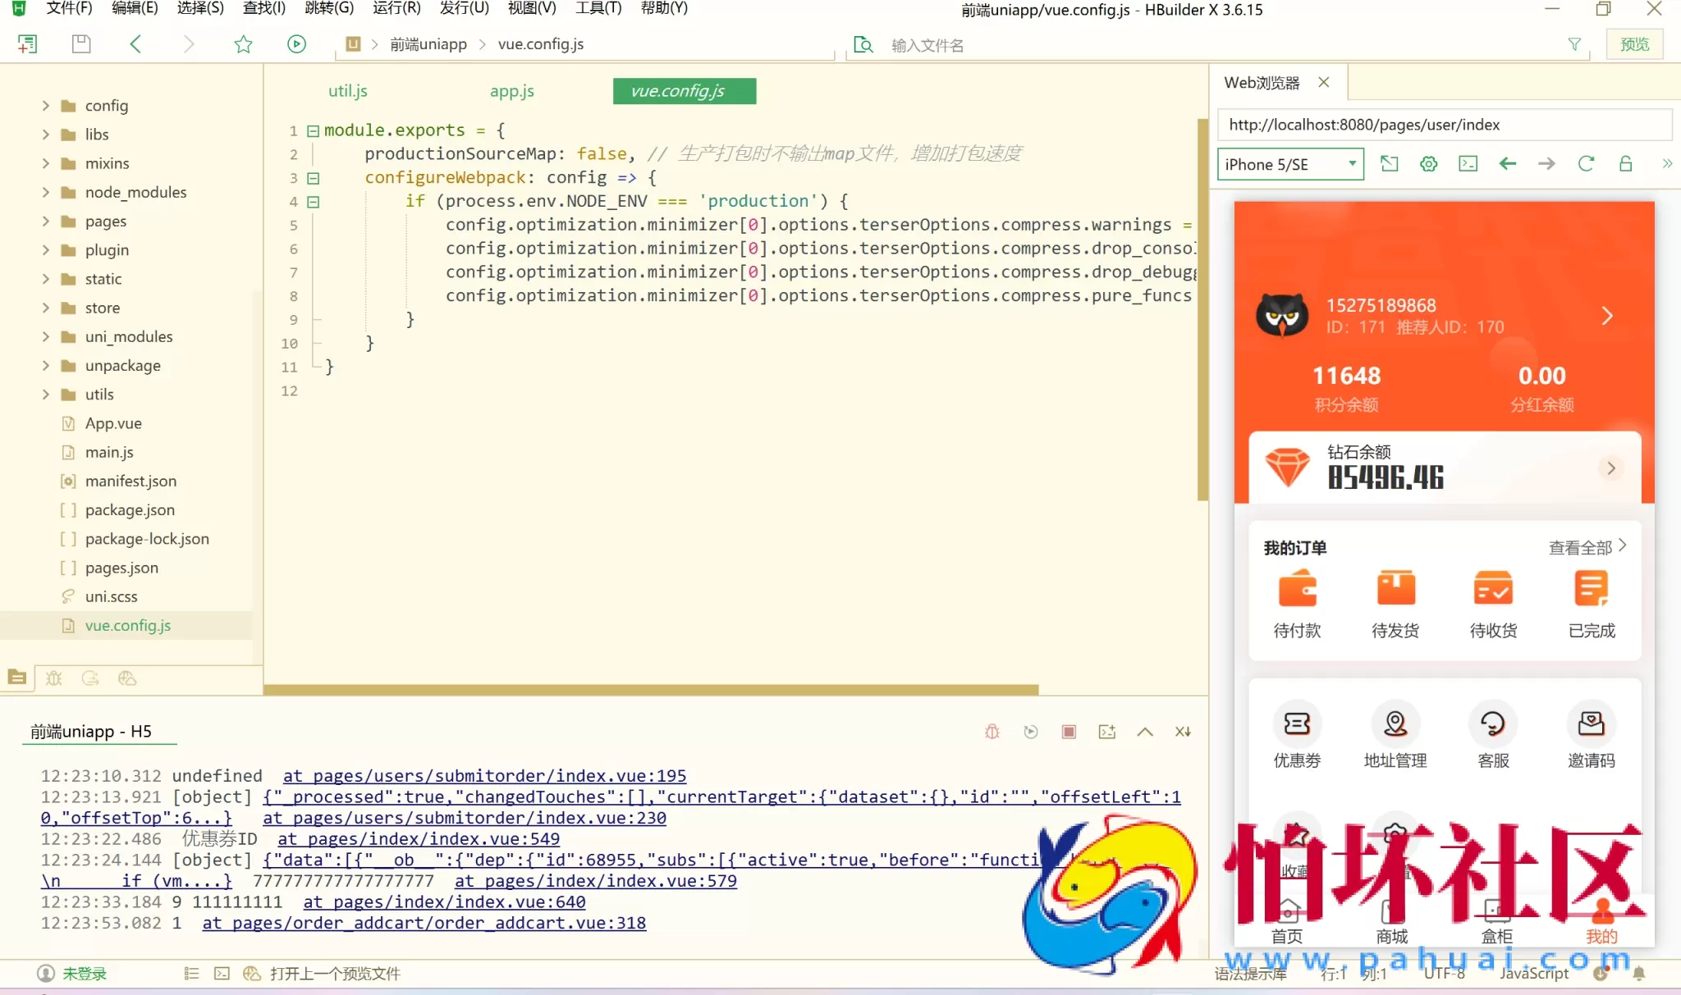Refresh the preview page
Screen dimensions: 1681x995
click(x=1586, y=164)
